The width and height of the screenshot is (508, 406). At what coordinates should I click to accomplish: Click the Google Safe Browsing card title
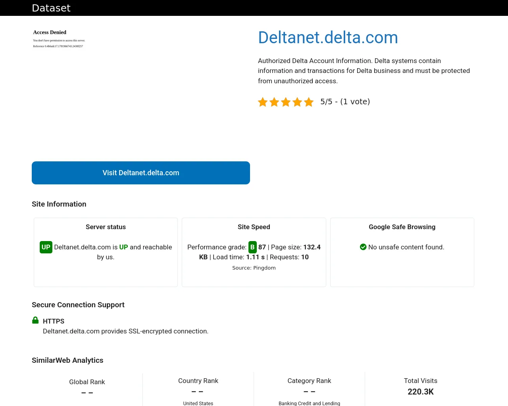(402, 227)
